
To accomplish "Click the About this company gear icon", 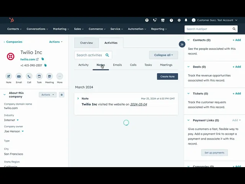I will [x=62, y=95].
